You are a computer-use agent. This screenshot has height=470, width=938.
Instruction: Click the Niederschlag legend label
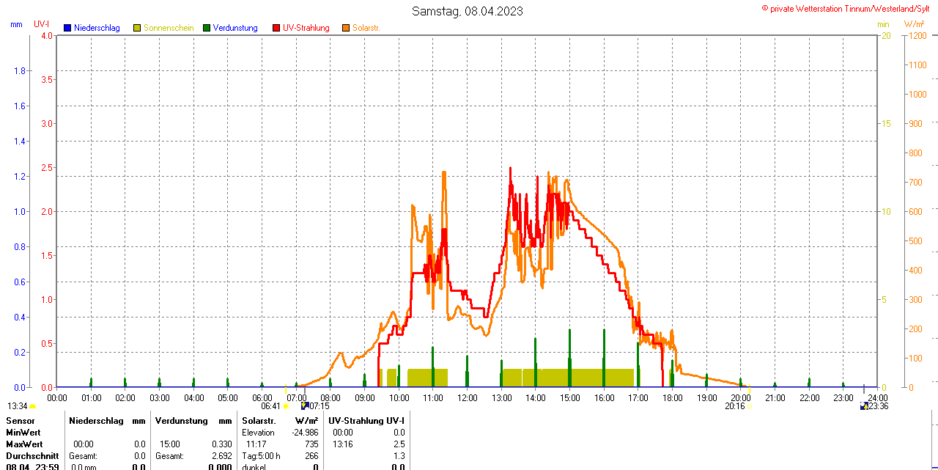tap(97, 28)
